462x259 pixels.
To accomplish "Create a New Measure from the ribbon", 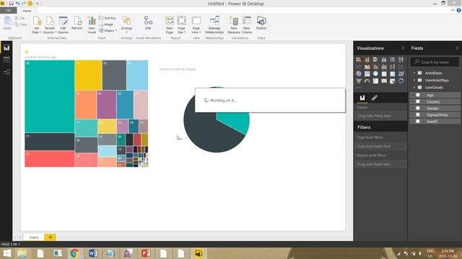I will point(234,25).
